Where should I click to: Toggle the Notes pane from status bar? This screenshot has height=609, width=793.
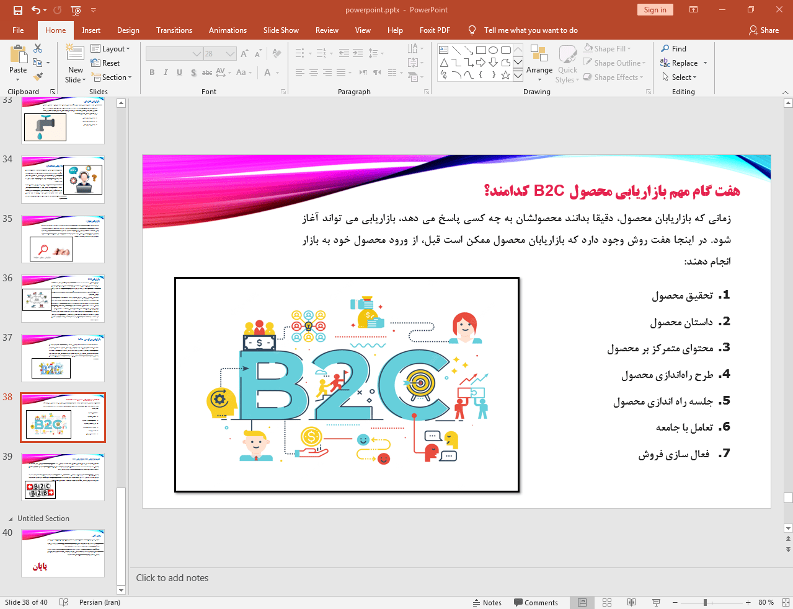(x=487, y=603)
